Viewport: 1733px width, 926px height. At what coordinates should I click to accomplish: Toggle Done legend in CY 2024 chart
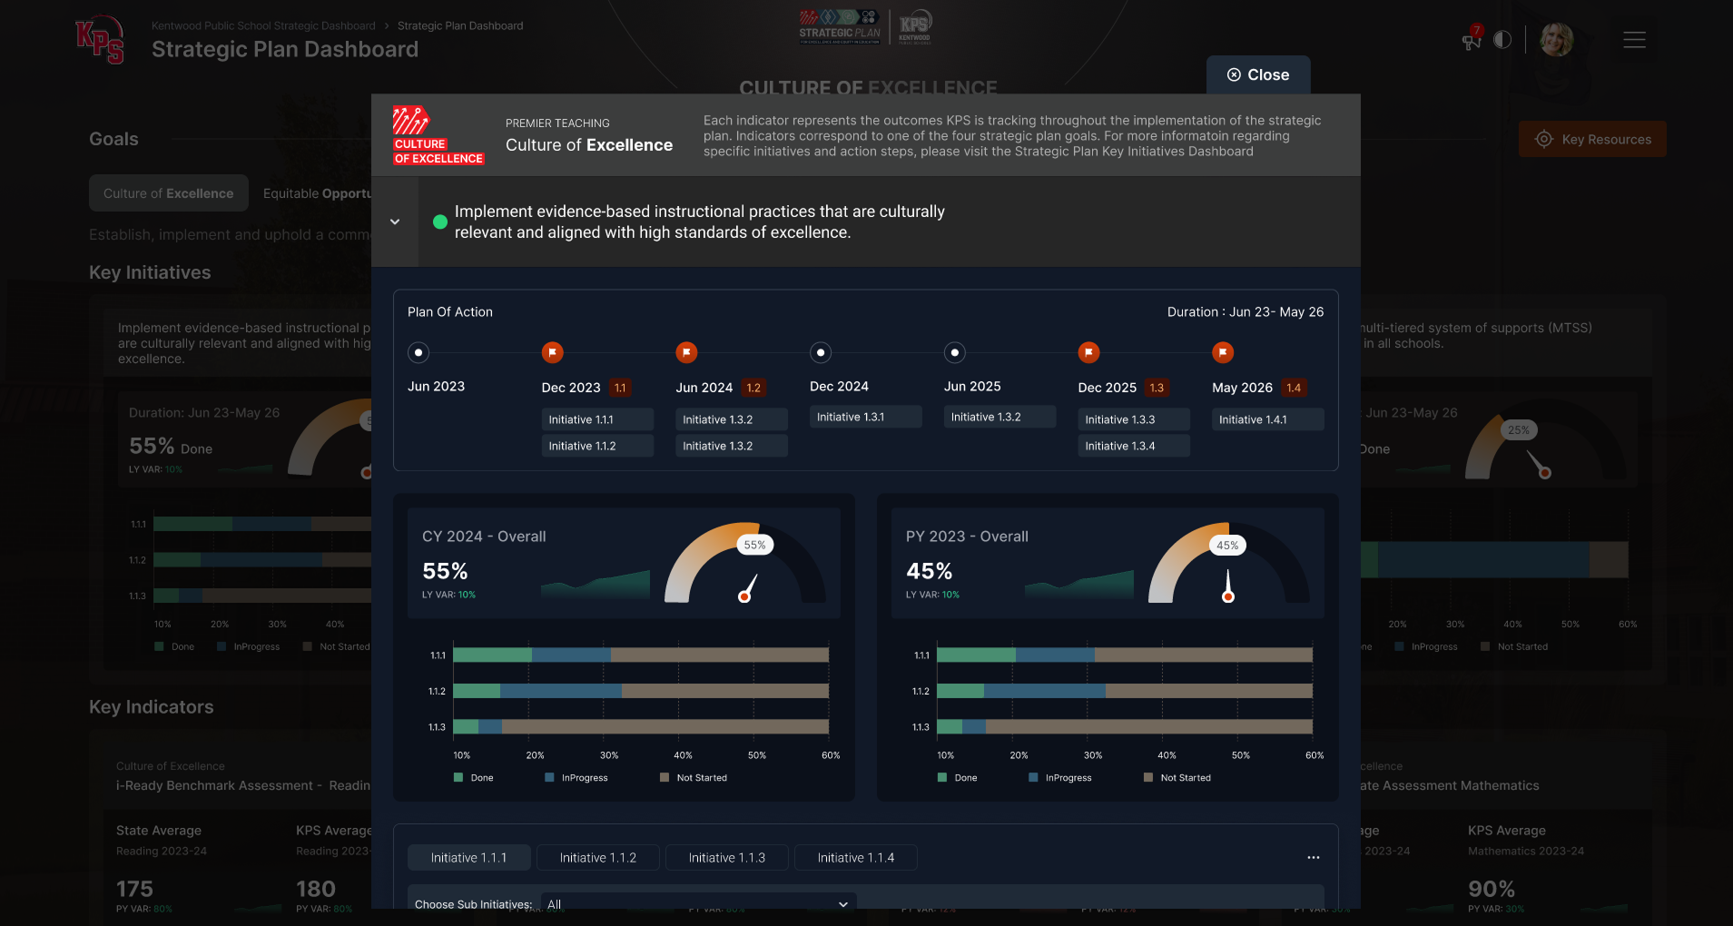tap(474, 777)
